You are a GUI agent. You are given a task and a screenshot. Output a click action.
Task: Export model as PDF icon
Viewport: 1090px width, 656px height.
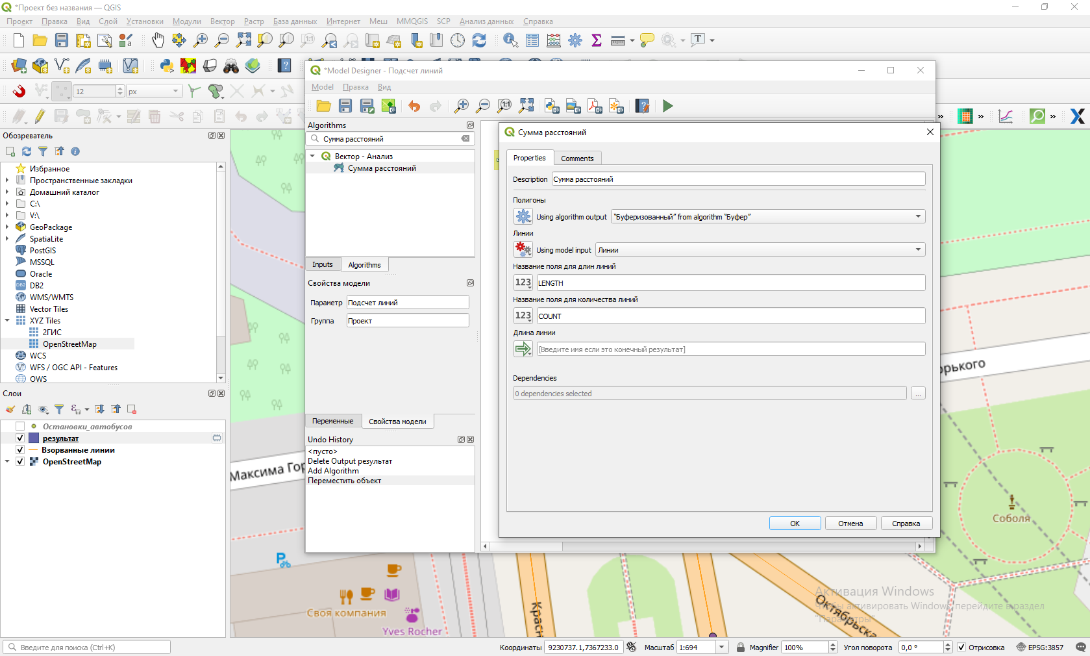(x=595, y=106)
